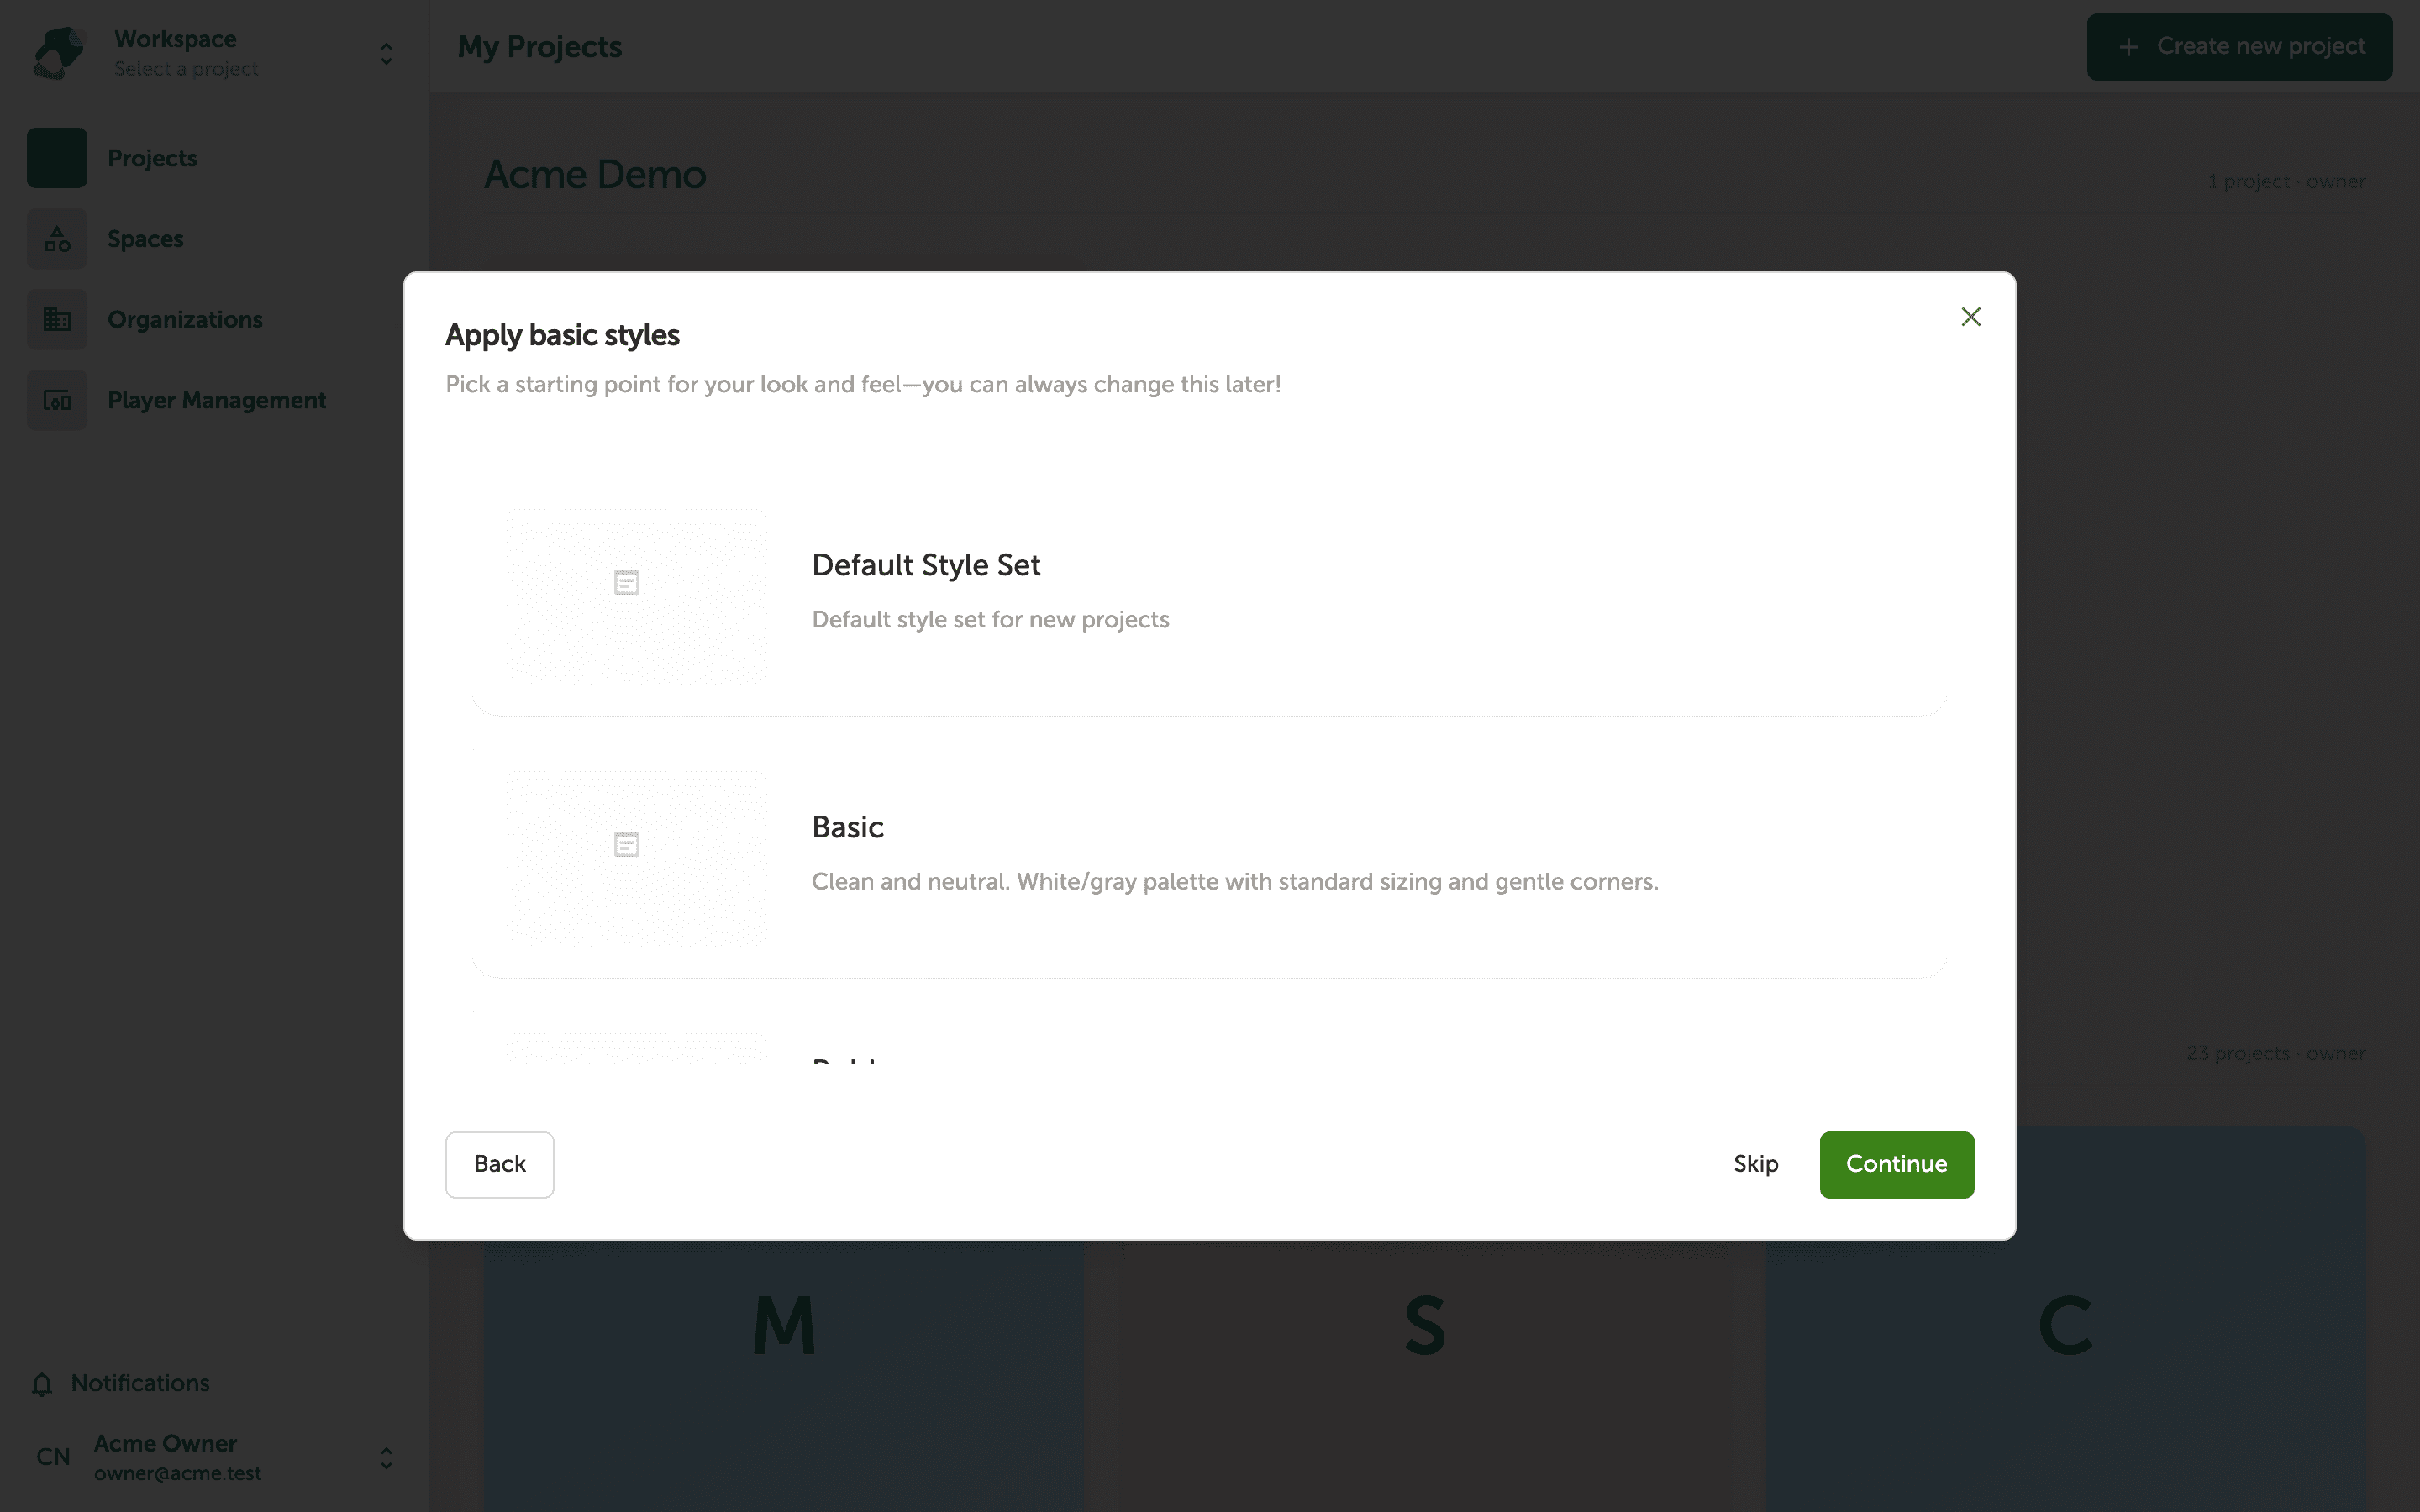Skip the style selection step
Image resolution: width=2420 pixels, height=1512 pixels.
click(x=1755, y=1164)
